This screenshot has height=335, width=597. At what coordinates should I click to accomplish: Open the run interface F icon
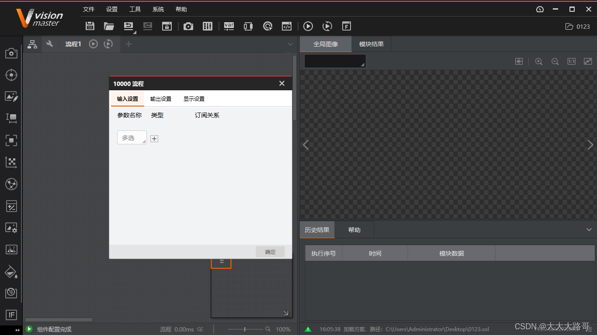346,26
